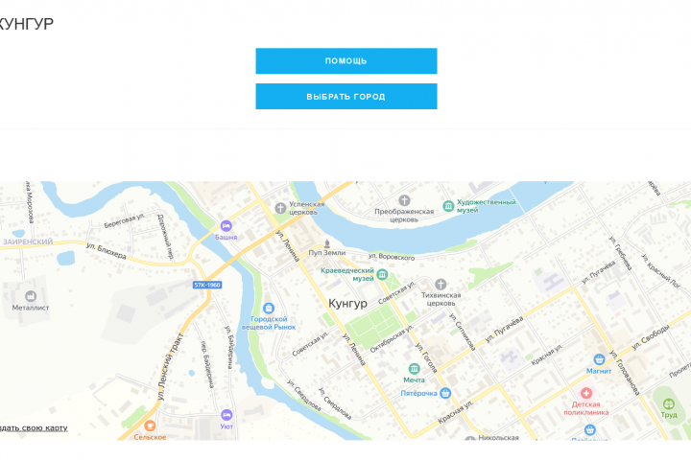Open the Пятёрочка store basket icon
This screenshot has width=691, height=460.
[x=445, y=393]
